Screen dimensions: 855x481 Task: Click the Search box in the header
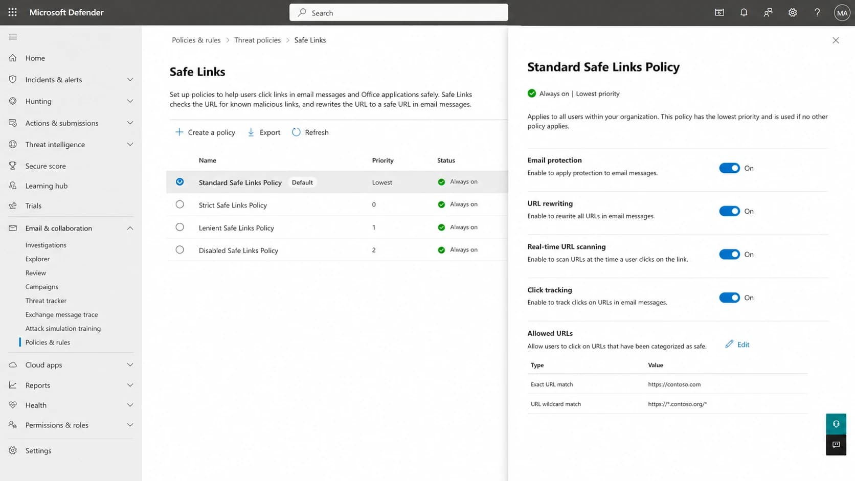(399, 13)
